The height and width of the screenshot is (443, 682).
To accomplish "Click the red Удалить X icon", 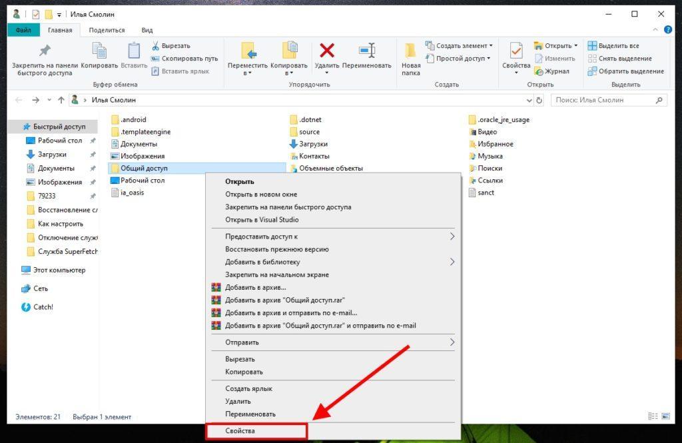I will tap(326, 51).
